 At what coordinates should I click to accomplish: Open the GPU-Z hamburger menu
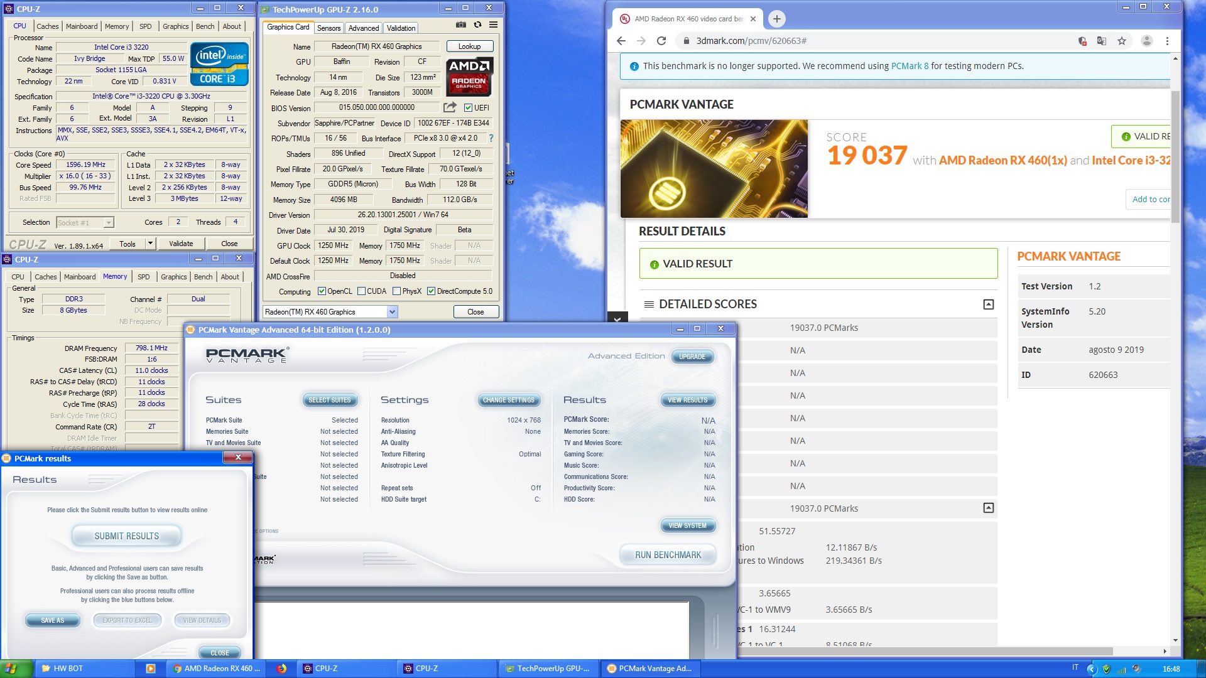[494, 24]
